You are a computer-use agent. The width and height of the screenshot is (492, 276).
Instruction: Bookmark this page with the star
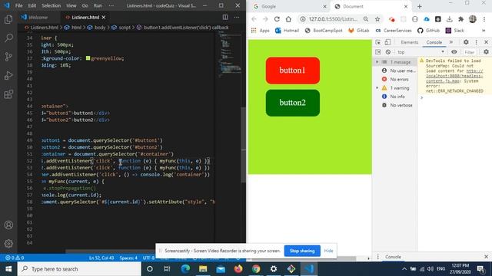[377, 19]
